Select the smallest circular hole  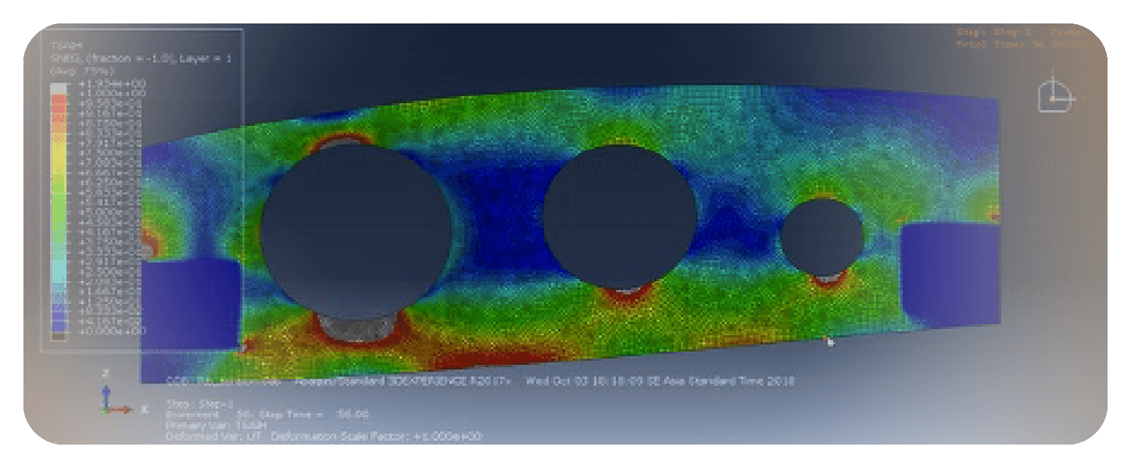[x=822, y=238]
